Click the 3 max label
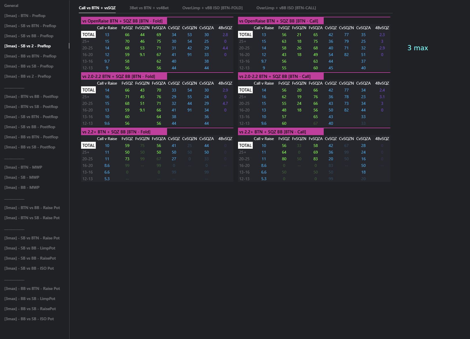470x339 pixels. (417, 48)
